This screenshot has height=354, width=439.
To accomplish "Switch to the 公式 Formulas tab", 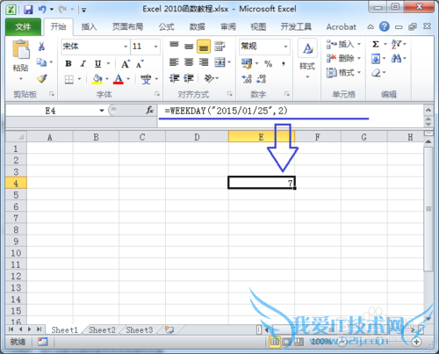I will pos(166,27).
